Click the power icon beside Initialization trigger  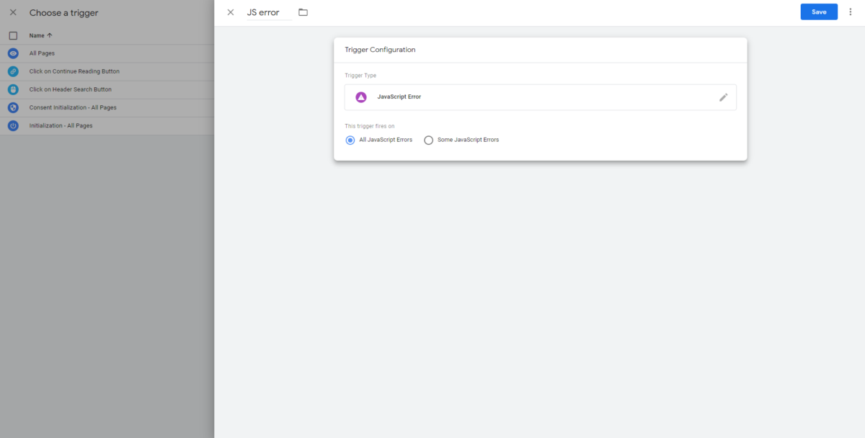pyautogui.click(x=12, y=125)
